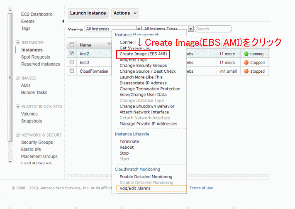Screen dimensions: 295x209
Task: Click sidebar scrollbar down arrow
Action: [10, 162]
